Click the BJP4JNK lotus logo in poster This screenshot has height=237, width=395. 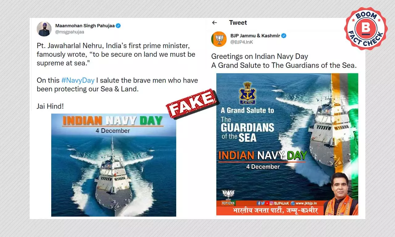click(228, 197)
